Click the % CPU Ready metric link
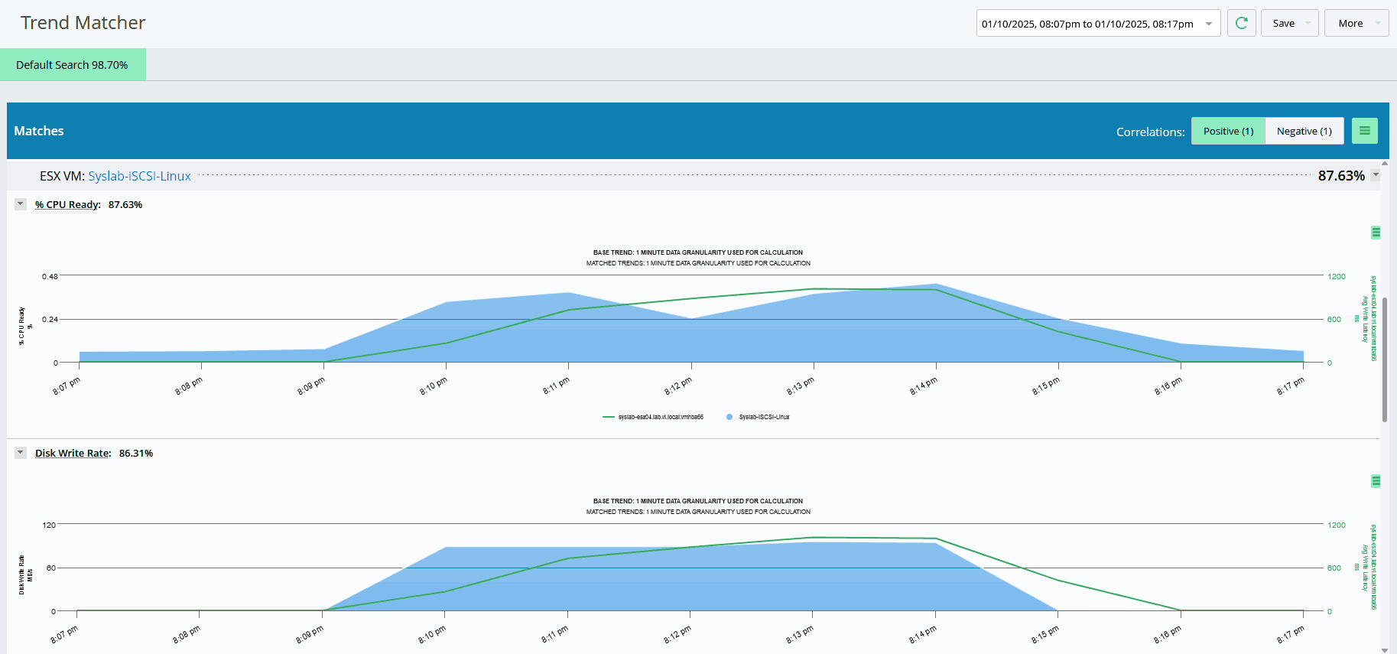The width and height of the screenshot is (1397, 654). pyautogui.click(x=67, y=204)
